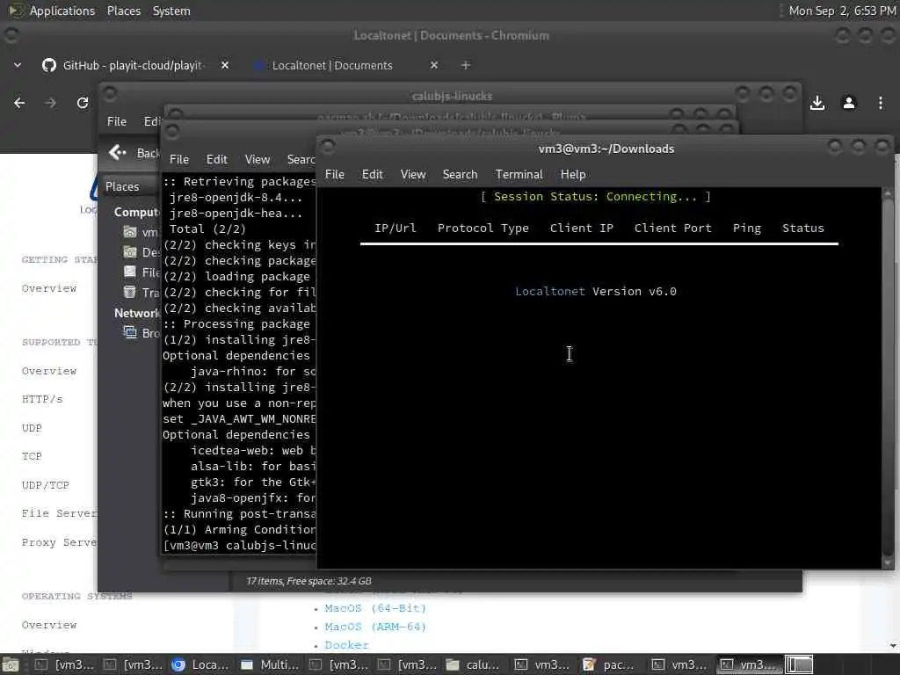Select the vm3 home folder in sidebar
900x675 pixels.
point(141,232)
